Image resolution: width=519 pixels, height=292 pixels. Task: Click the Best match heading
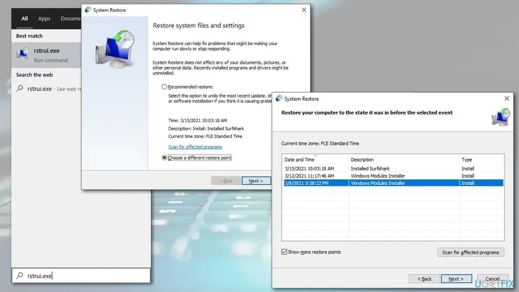pyautogui.click(x=29, y=36)
